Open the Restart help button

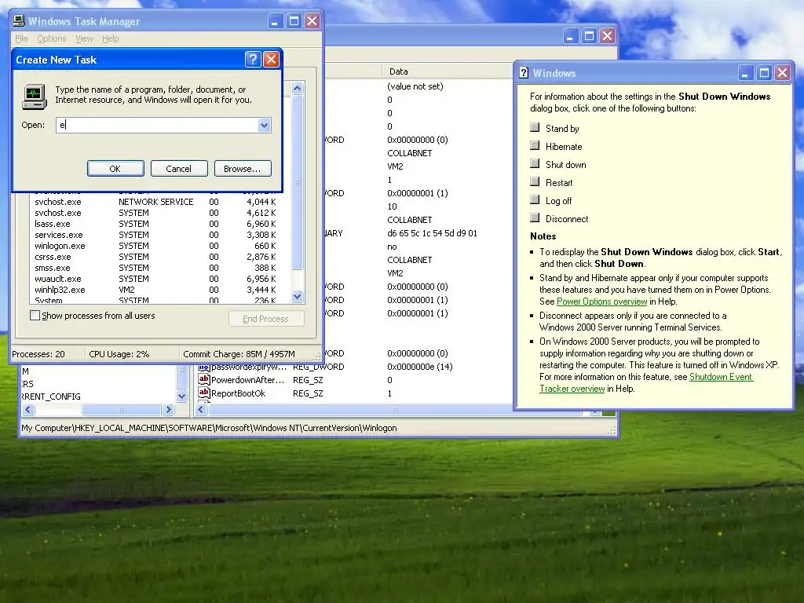[535, 181]
